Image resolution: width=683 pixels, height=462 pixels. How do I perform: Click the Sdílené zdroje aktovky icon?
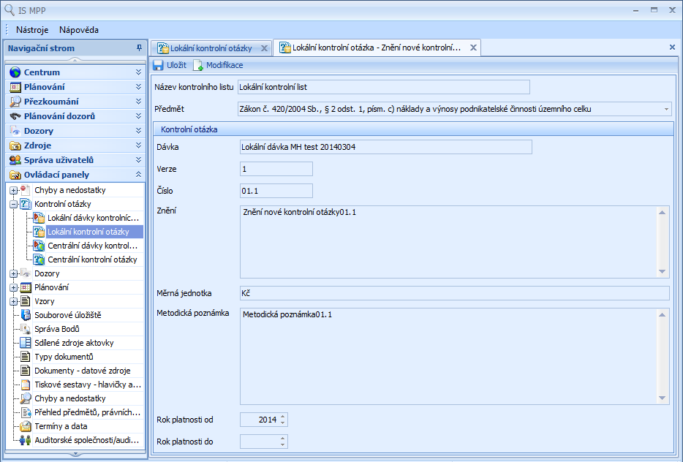pos(26,343)
